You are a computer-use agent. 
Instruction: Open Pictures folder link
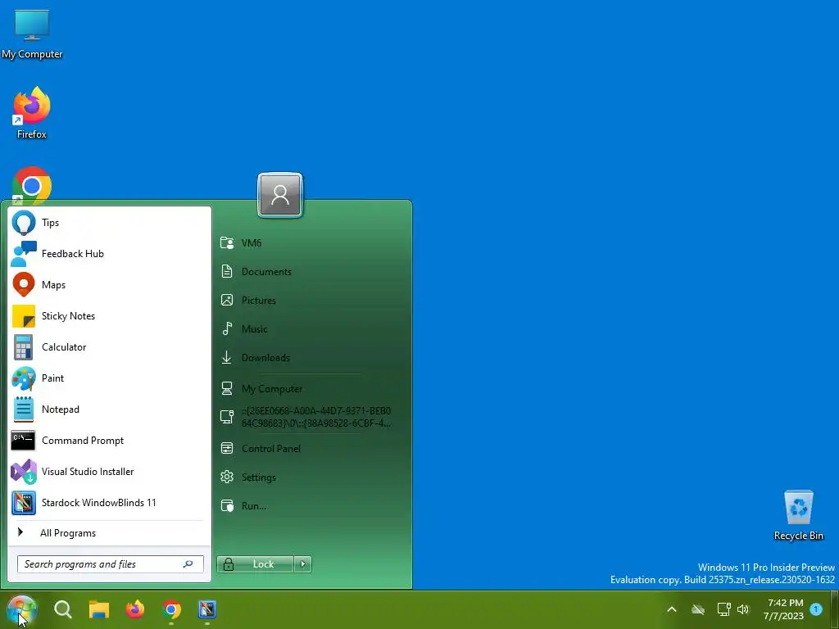coord(314,300)
